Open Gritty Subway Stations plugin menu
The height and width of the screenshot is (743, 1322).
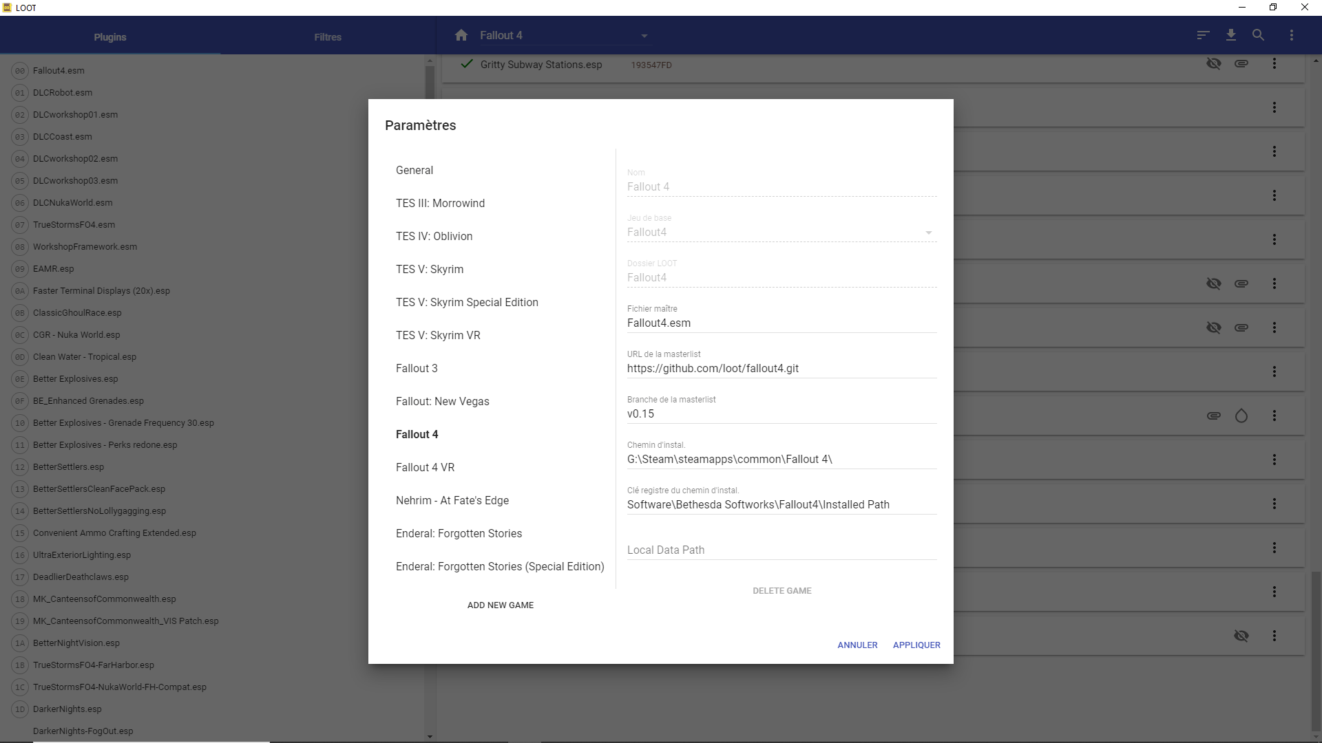(1274, 64)
